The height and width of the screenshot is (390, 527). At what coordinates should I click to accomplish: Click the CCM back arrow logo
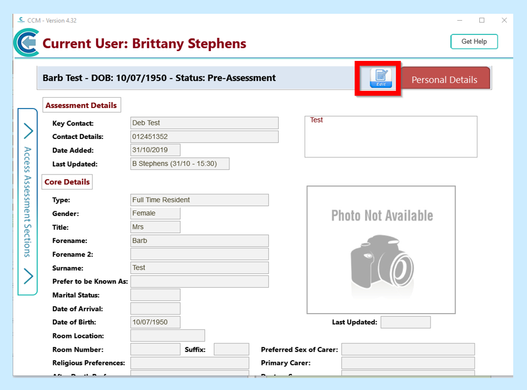point(27,43)
